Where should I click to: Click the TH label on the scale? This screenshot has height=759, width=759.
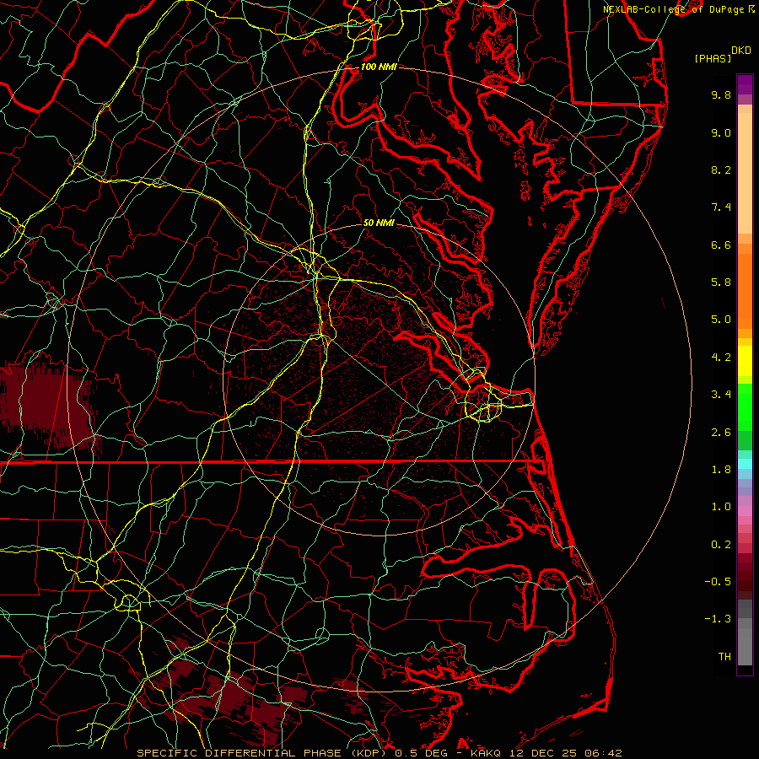coord(724,657)
